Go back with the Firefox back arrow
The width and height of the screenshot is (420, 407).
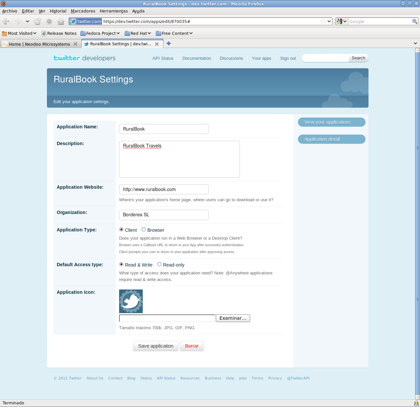click(x=6, y=21)
